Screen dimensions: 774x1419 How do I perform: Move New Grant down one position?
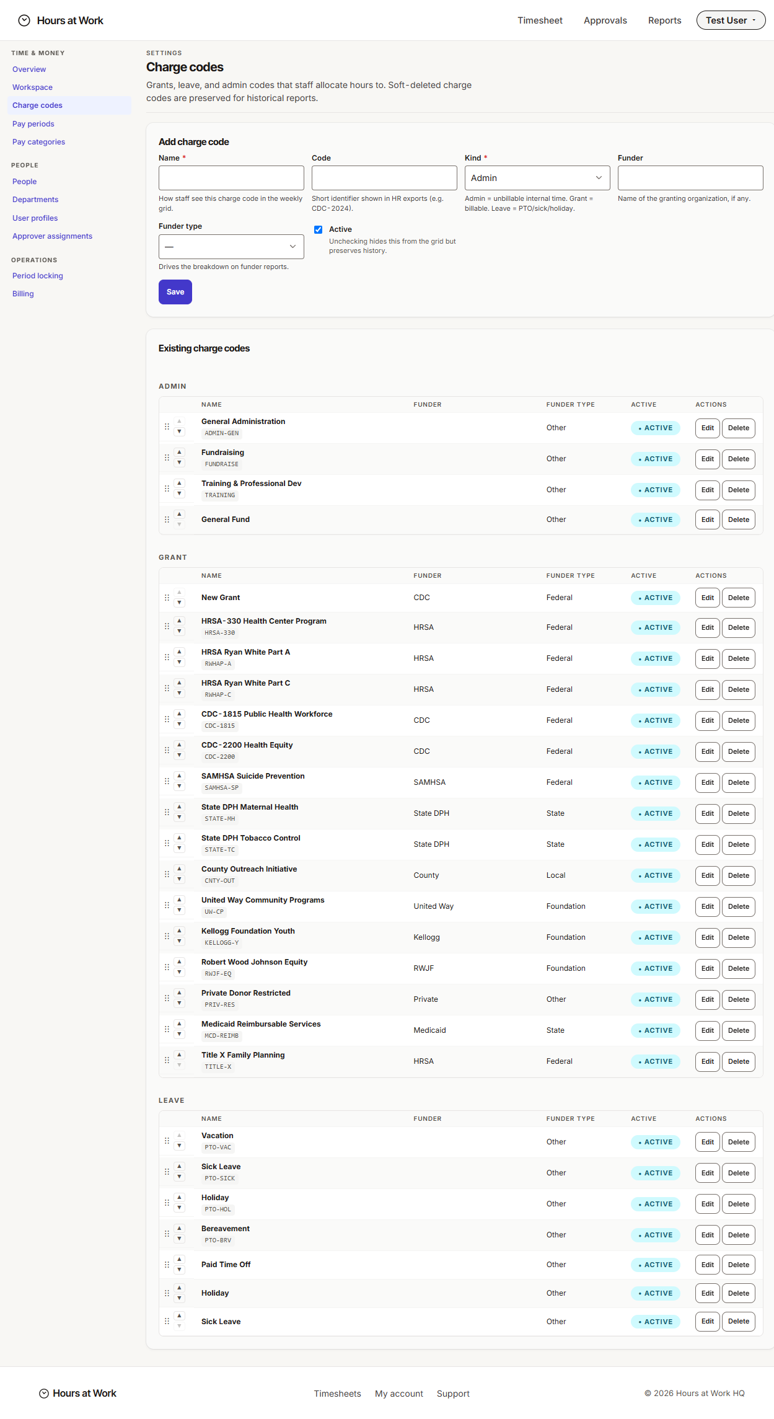pos(179,603)
